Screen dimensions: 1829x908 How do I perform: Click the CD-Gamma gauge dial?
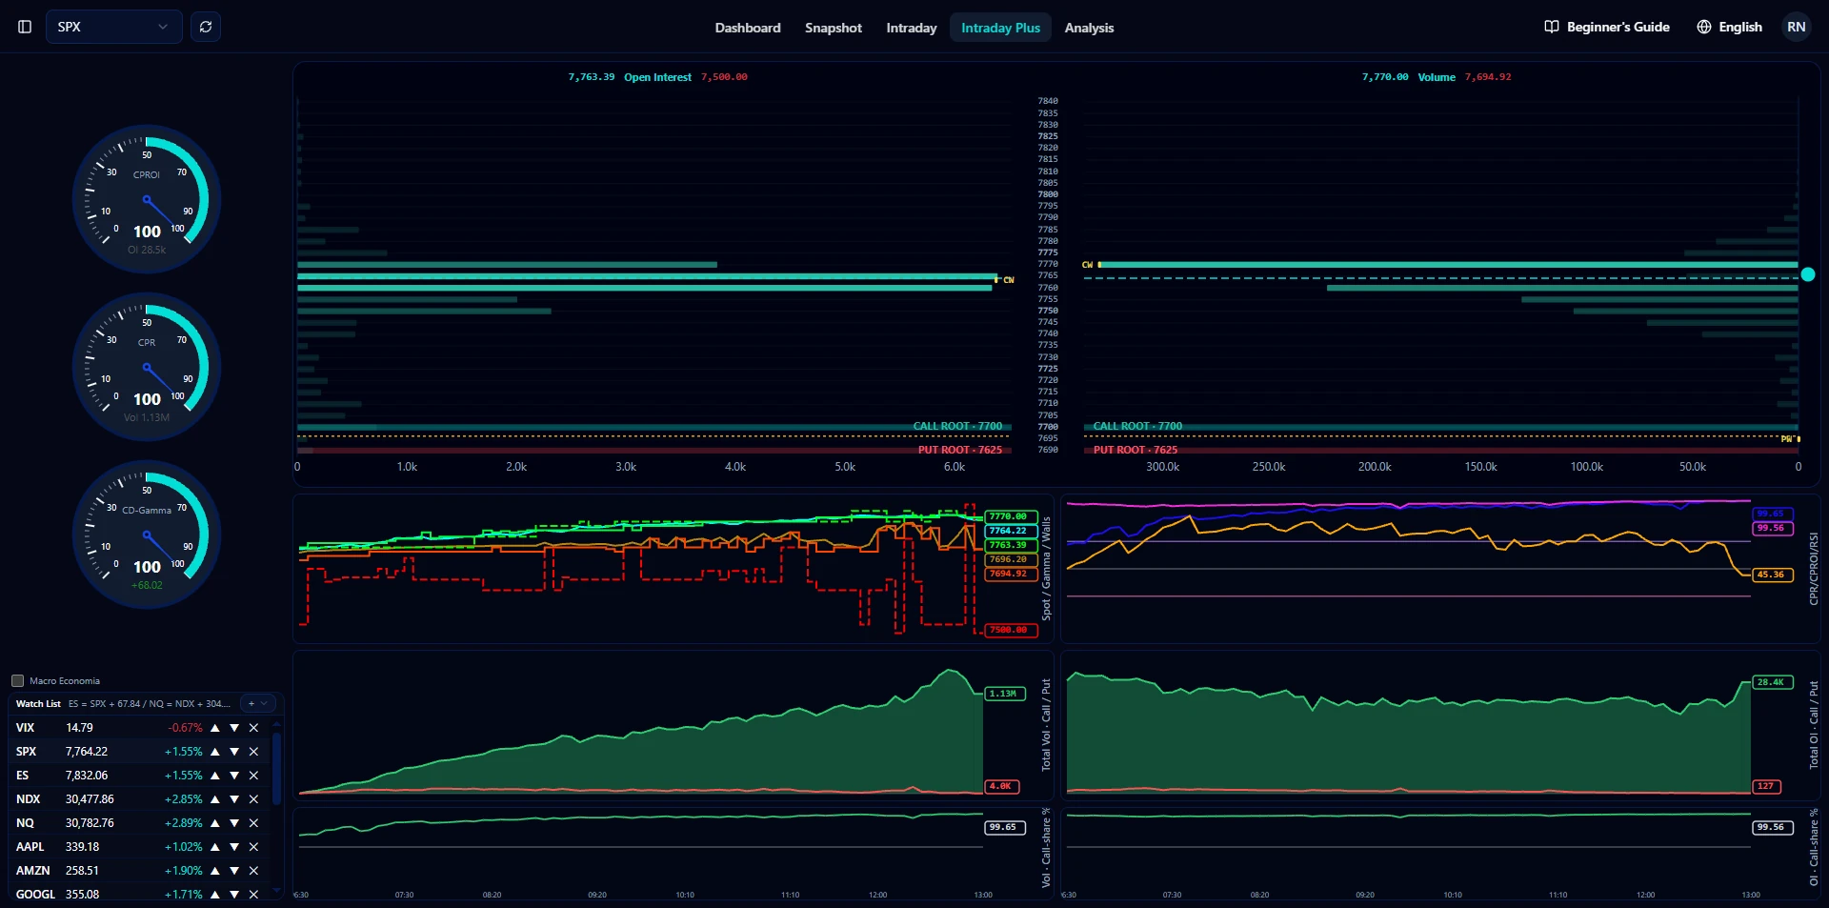[x=147, y=535]
